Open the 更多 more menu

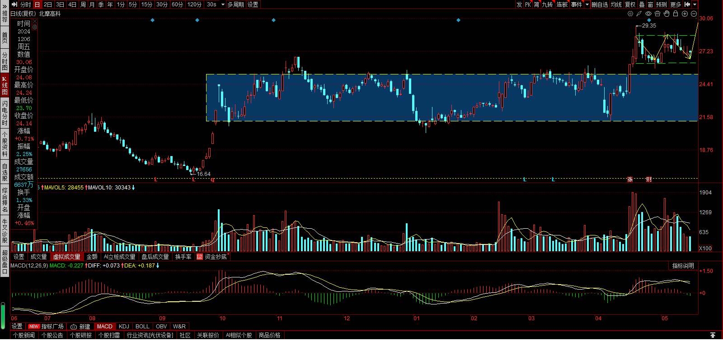(676, 4)
